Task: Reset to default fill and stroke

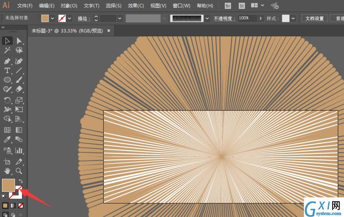Action: pyautogui.click(x=4, y=197)
